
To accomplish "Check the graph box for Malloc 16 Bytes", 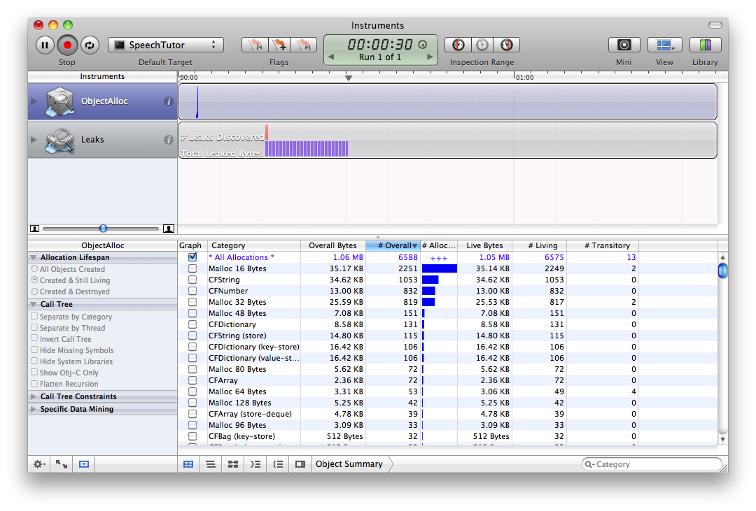I will click(x=192, y=268).
